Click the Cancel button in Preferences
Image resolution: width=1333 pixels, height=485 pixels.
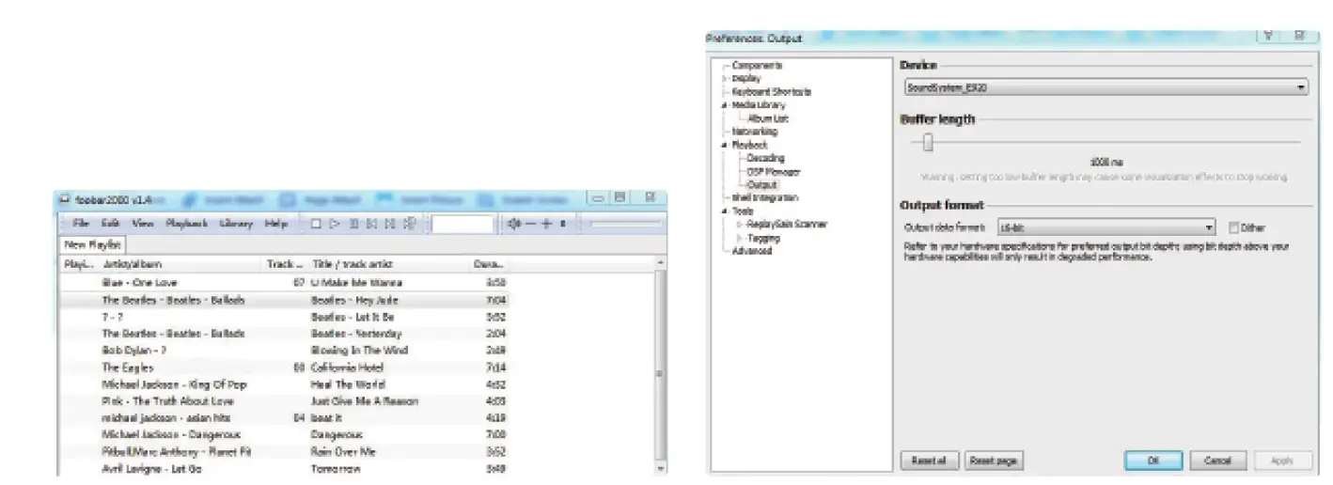1218,461
